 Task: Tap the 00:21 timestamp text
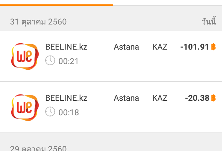68,61
